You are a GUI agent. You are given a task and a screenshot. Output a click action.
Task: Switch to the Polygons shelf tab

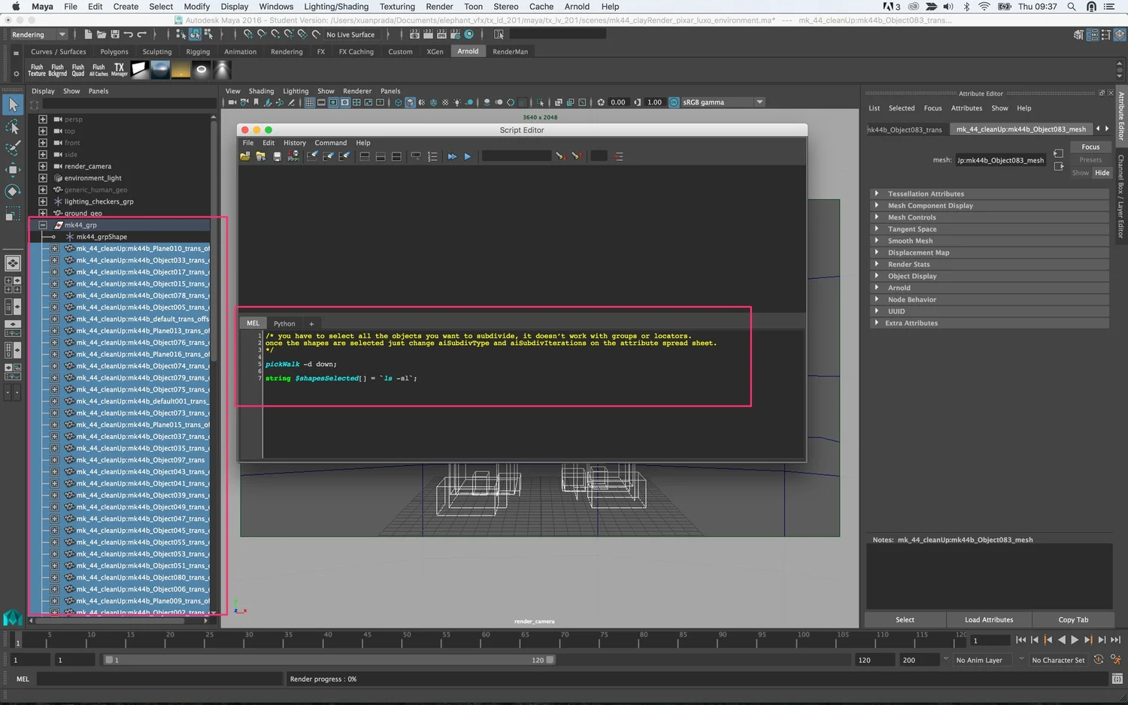114,52
